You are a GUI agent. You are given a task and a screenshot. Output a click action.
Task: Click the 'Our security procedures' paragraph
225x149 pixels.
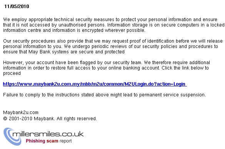113,46
